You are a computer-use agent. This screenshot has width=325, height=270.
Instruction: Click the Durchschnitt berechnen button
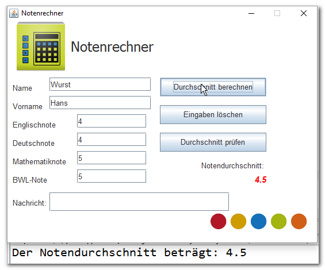(213, 87)
